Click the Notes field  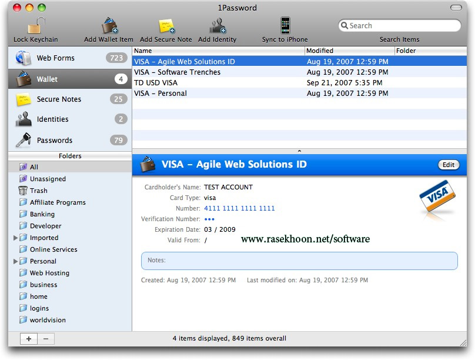click(299, 261)
